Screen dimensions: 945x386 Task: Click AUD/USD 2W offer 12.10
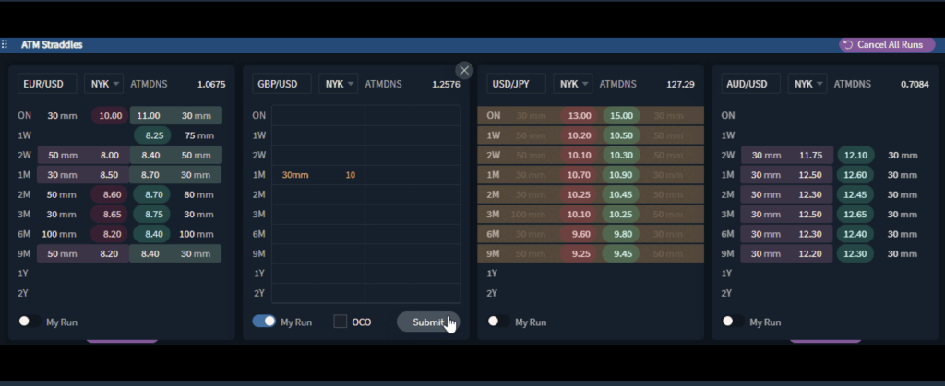855,155
